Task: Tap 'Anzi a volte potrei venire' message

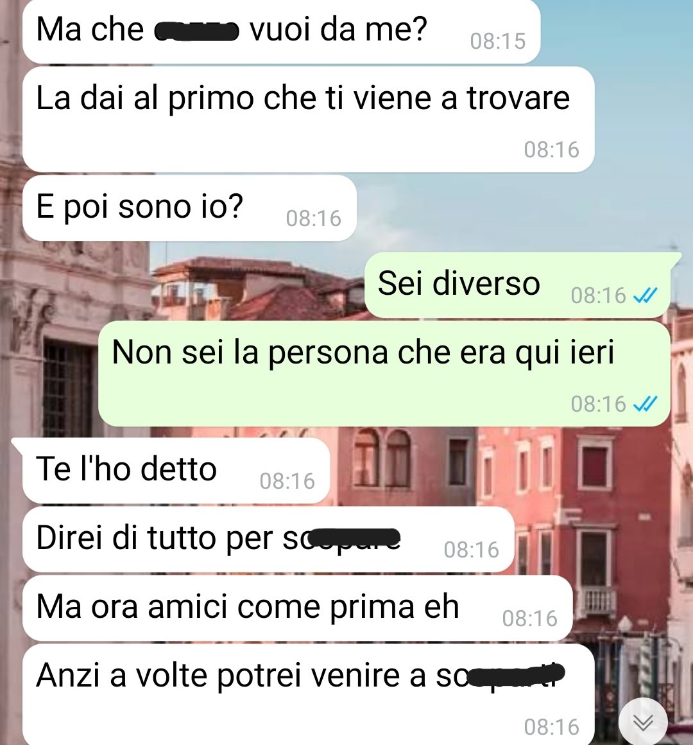Action: point(308,695)
